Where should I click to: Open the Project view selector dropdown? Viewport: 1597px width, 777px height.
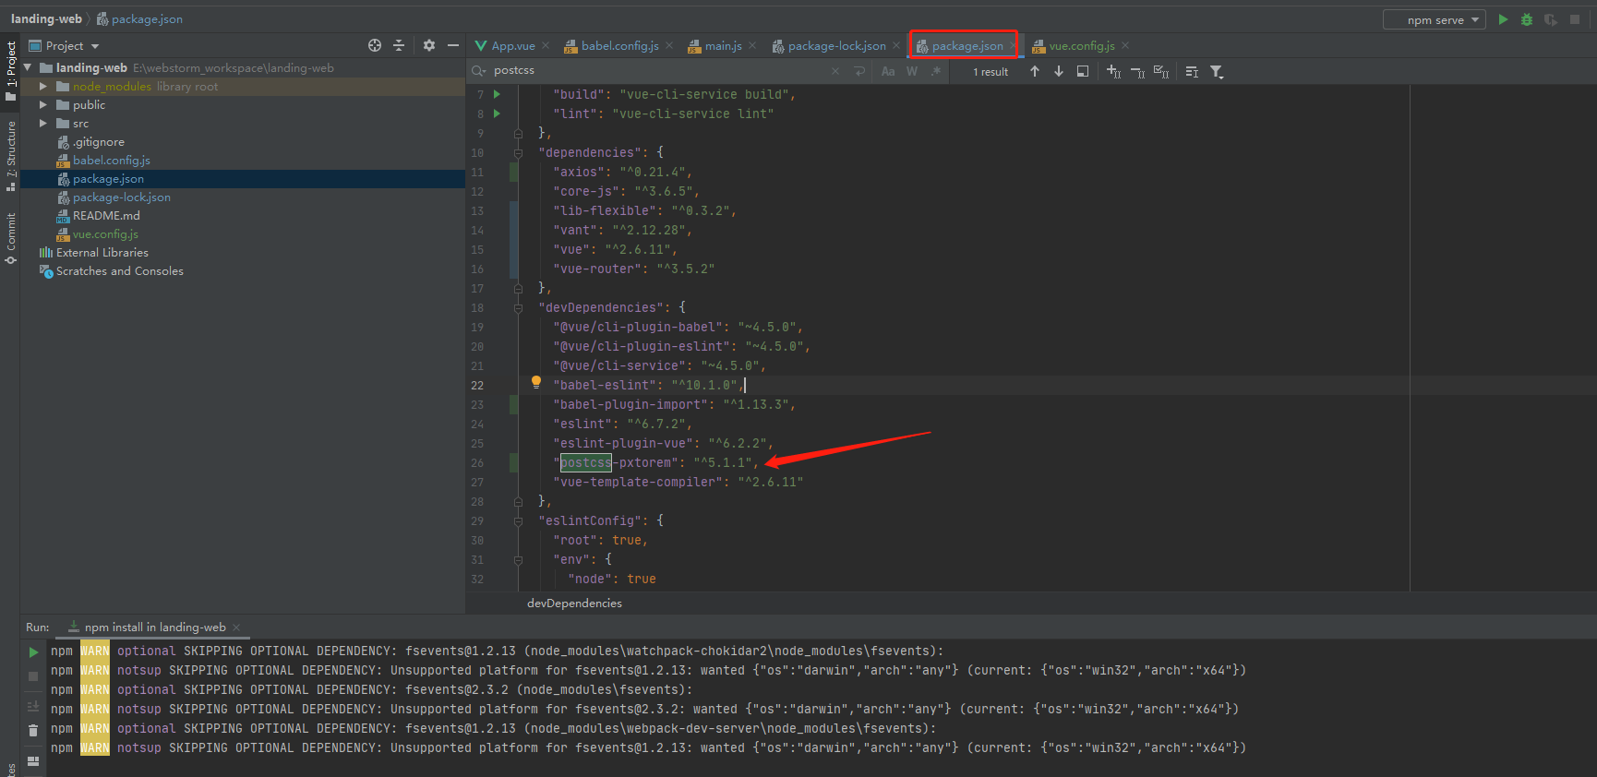click(64, 45)
